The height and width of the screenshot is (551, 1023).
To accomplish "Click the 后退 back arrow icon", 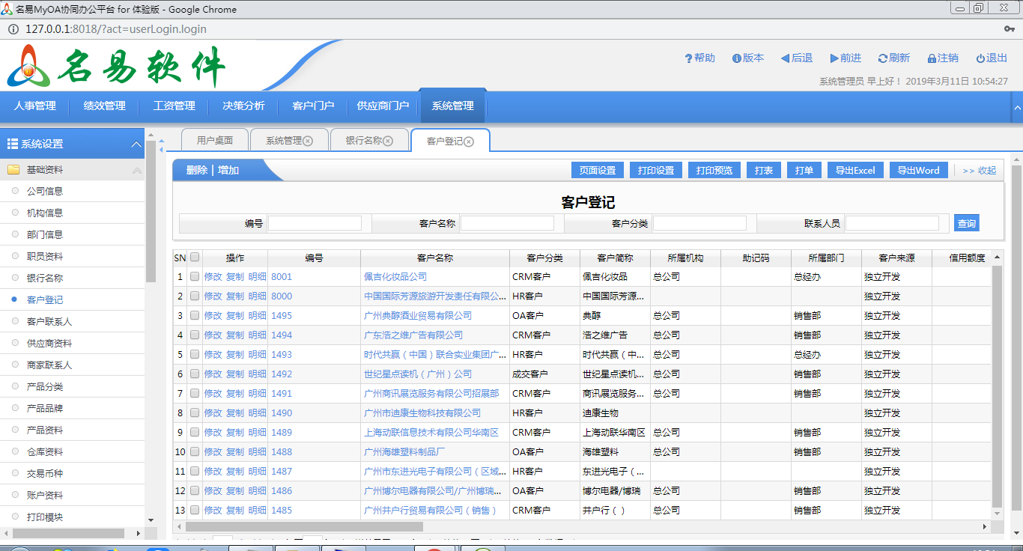I will [785, 58].
